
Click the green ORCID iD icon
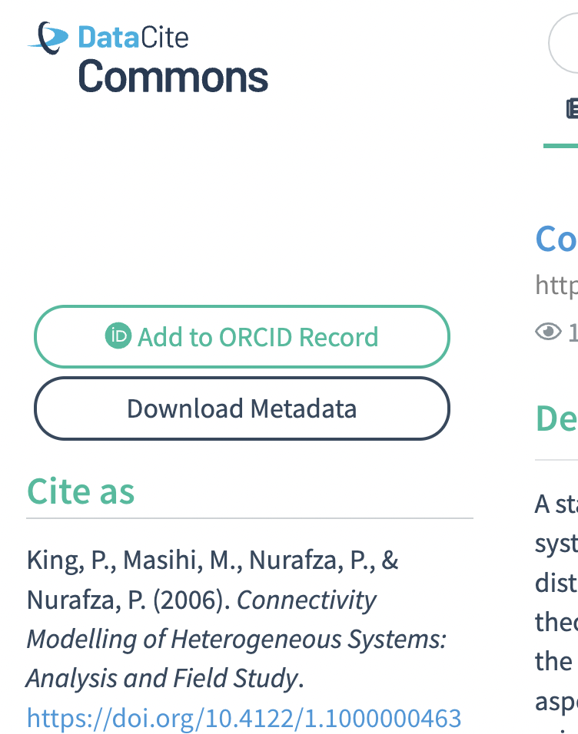(118, 336)
